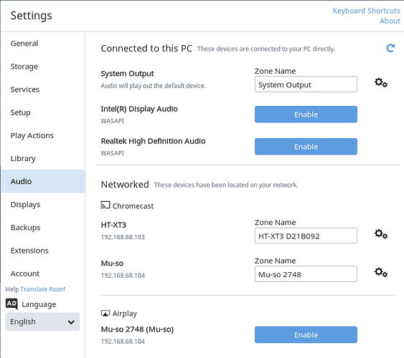Click the Airplay section icon

pos(105,313)
